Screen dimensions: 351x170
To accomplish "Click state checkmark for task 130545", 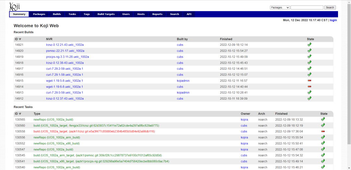I will pyautogui.click(x=323, y=155).
